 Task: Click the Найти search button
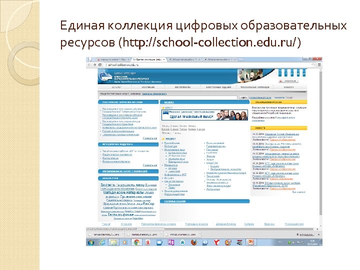(x=243, y=98)
